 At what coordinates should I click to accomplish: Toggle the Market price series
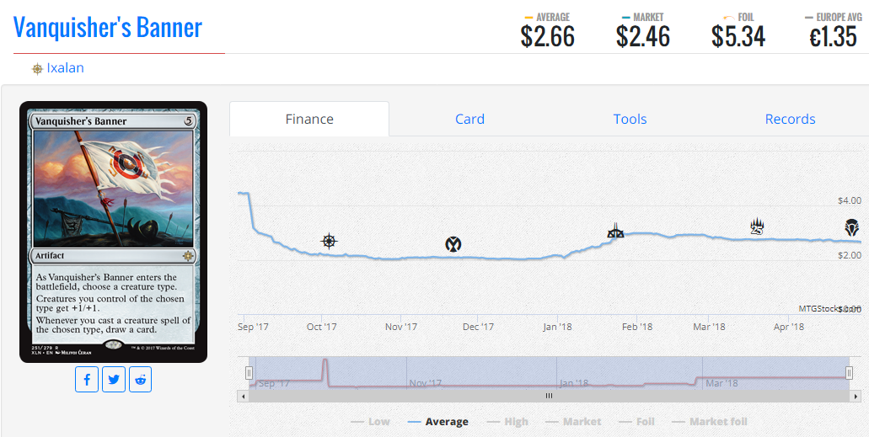[573, 422]
